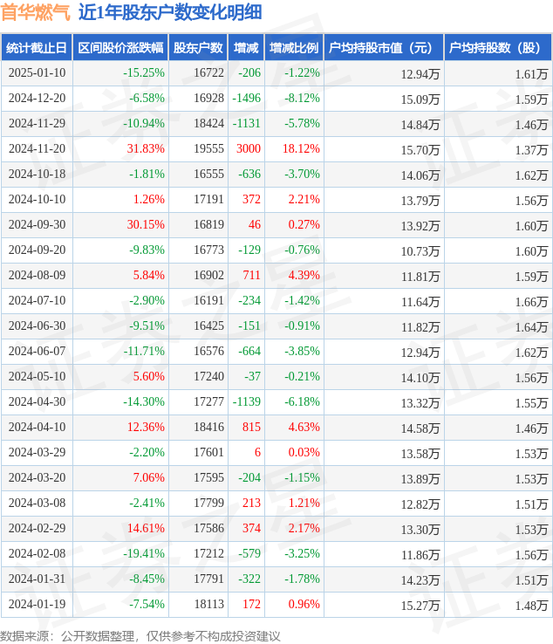Click the 18.12% increase ratio cell
This screenshot has width=553, height=644.
301,149
